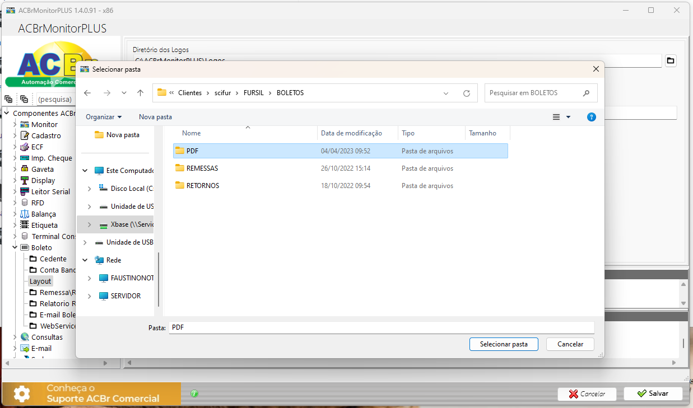
Task: Click the Selecionar pasta button
Action: 504,344
